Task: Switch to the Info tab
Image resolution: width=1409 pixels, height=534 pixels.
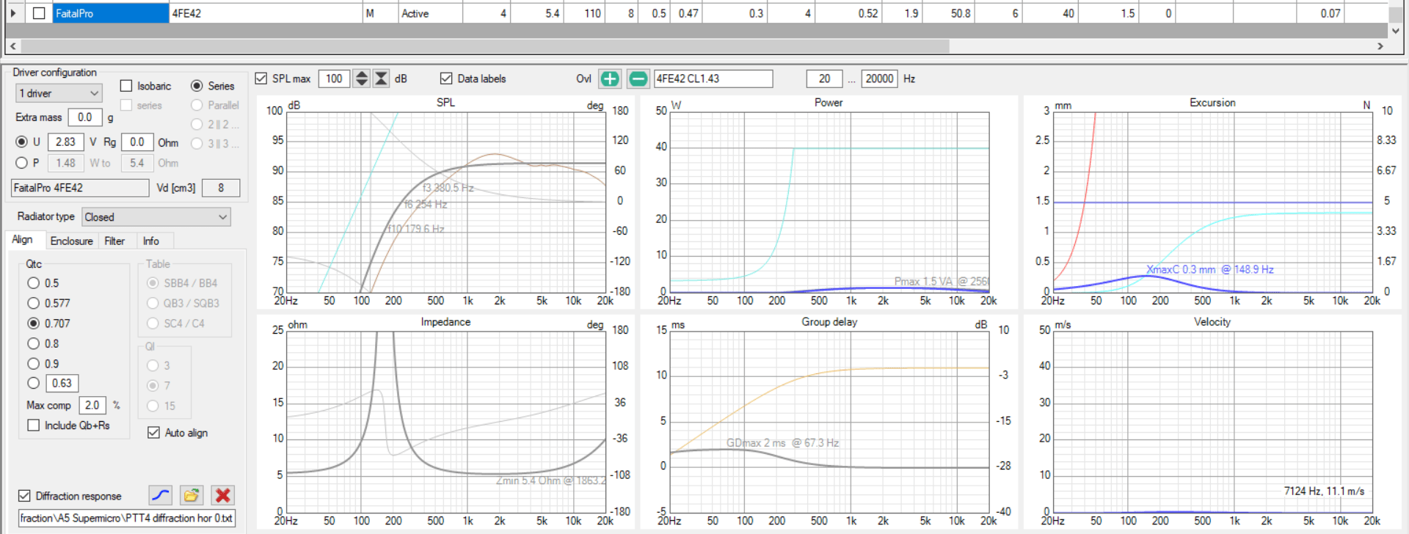Action: (151, 241)
